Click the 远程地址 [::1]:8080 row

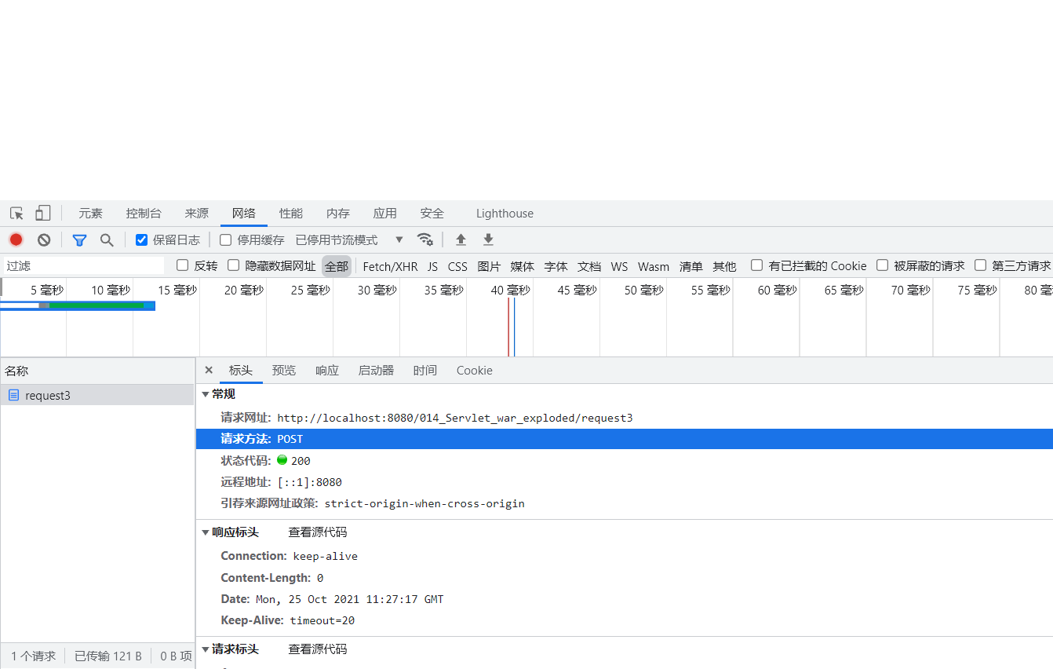click(625, 482)
